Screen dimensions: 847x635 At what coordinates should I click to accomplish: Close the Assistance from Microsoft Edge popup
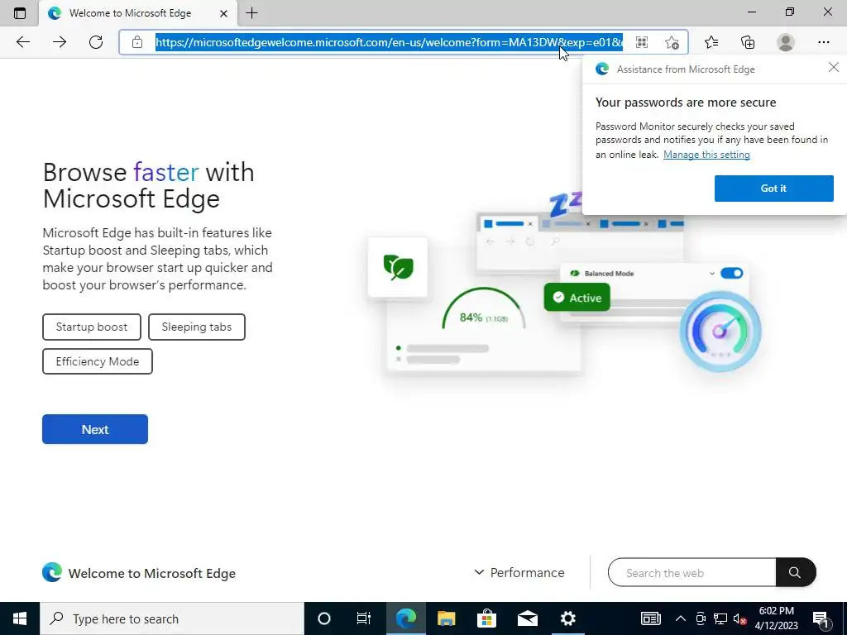point(834,68)
